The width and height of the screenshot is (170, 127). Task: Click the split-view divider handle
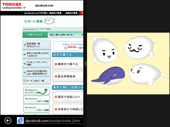pos(85,64)
